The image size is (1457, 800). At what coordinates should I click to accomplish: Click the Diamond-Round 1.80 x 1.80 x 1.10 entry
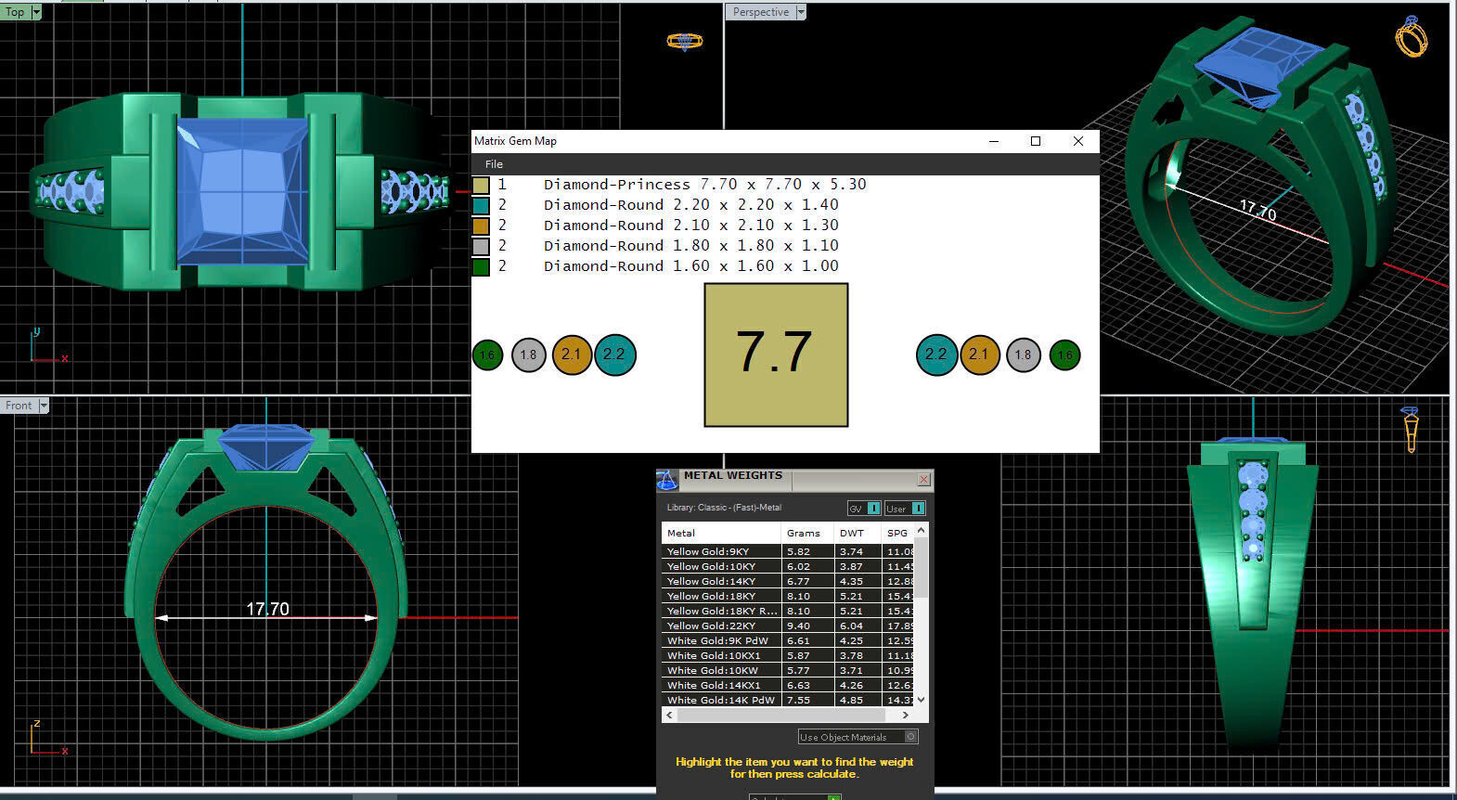click(690, 246)
